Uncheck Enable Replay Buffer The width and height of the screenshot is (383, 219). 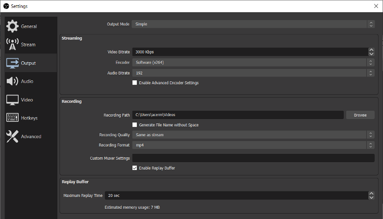(x=134, y=168)
